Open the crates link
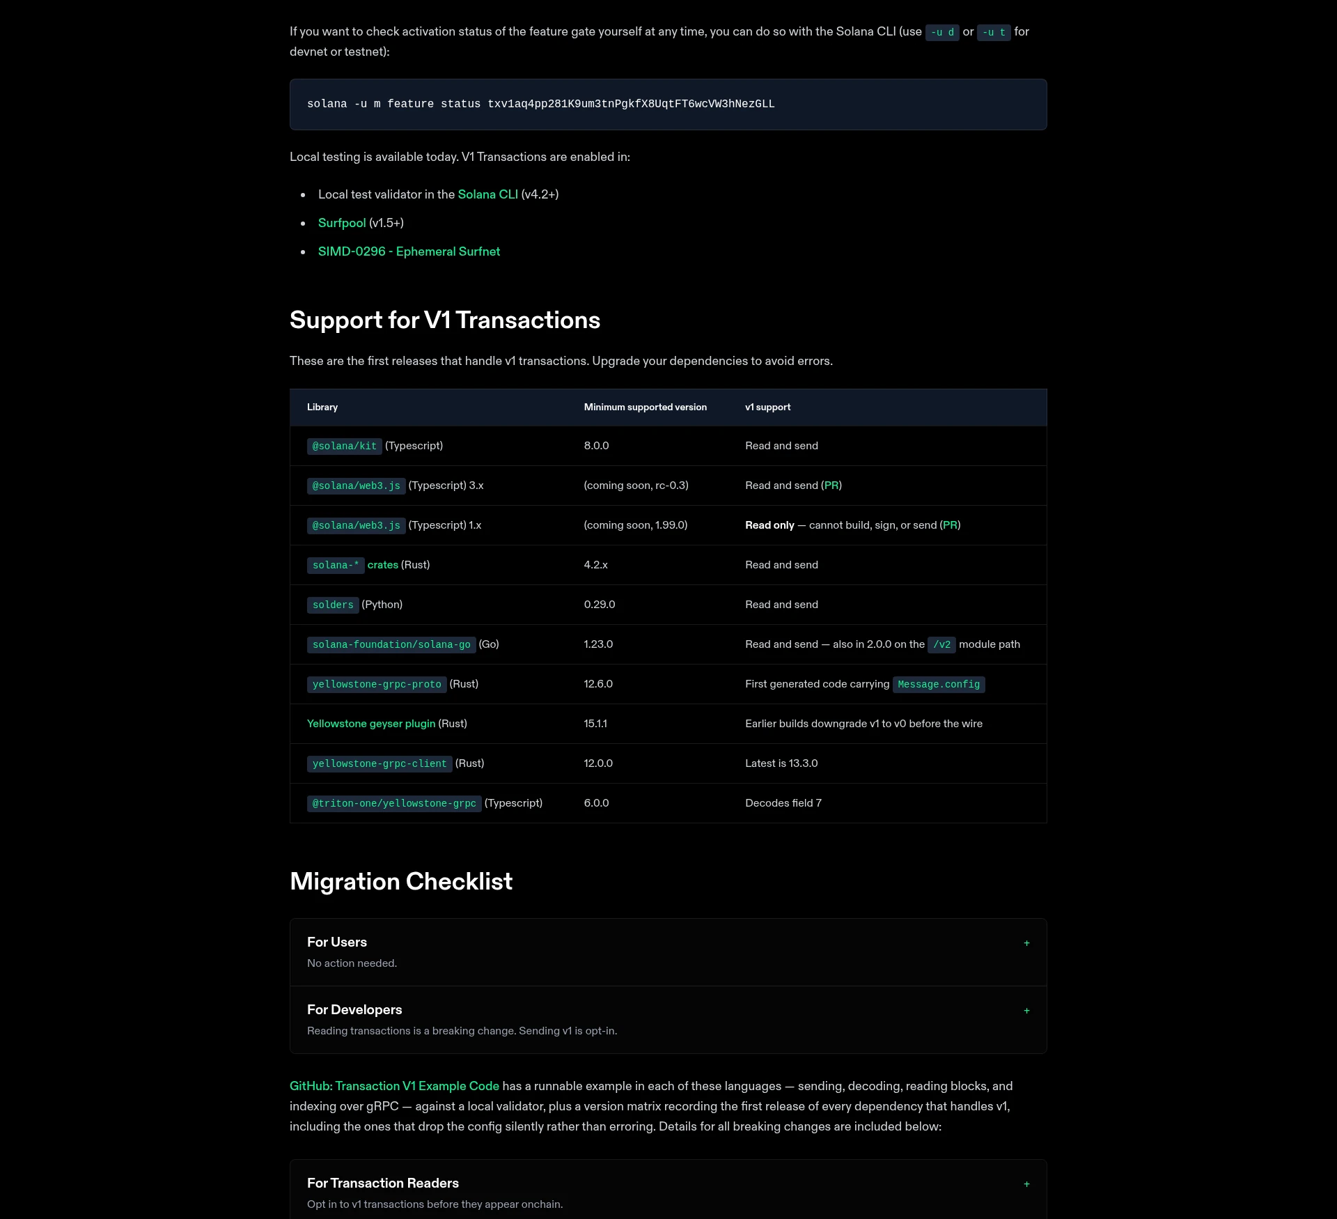 coord(383,565)
